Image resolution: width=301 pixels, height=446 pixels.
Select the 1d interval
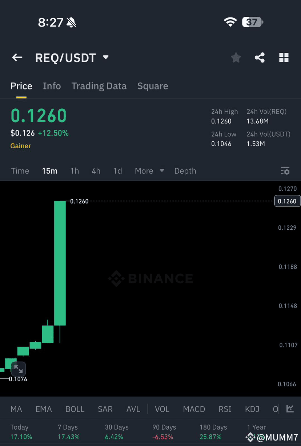tap(117, 171)
